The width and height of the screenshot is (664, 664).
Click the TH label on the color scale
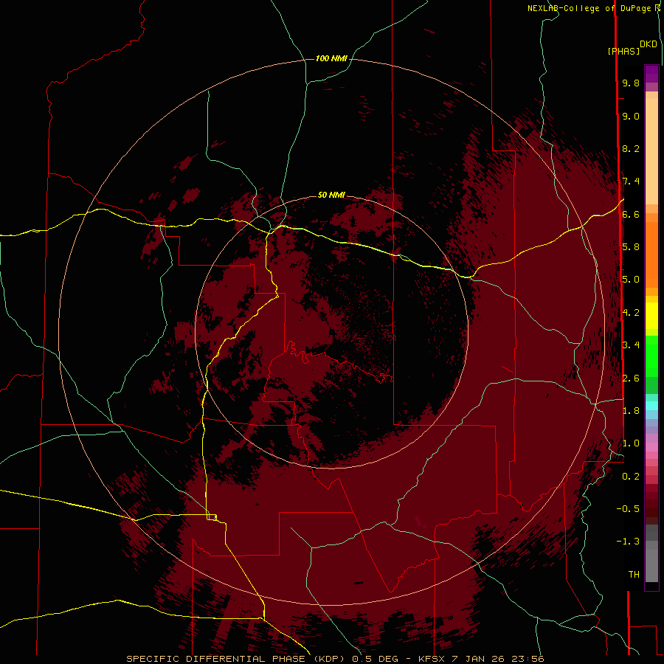(x=634, y=574)
